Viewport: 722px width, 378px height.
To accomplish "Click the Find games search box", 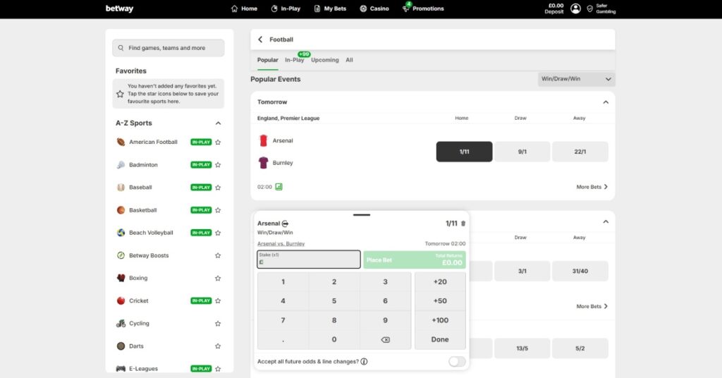I will coord(168,48).
